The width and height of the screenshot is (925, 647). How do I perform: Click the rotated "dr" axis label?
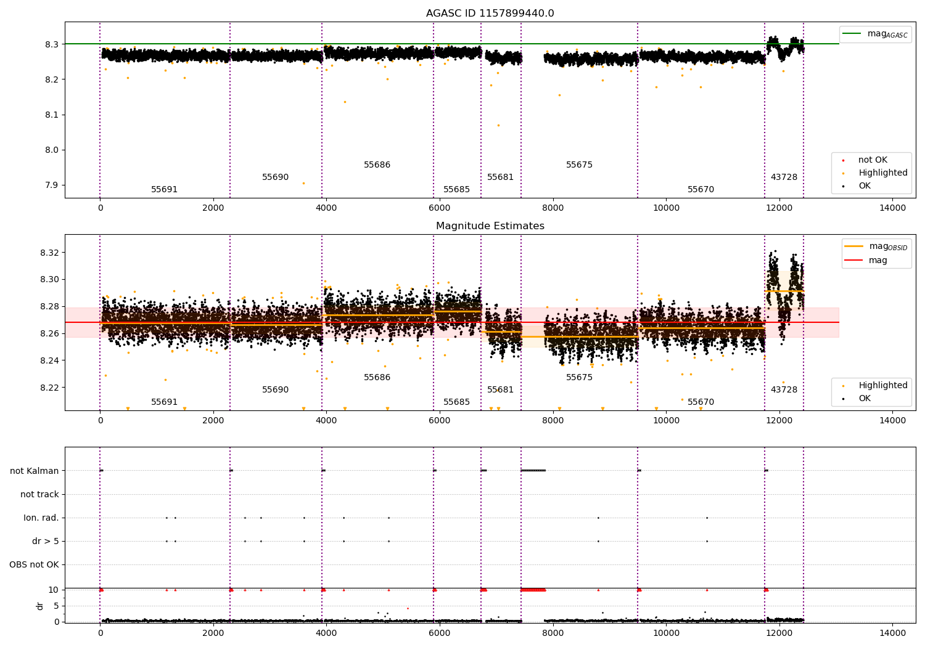tap(40, 606)
